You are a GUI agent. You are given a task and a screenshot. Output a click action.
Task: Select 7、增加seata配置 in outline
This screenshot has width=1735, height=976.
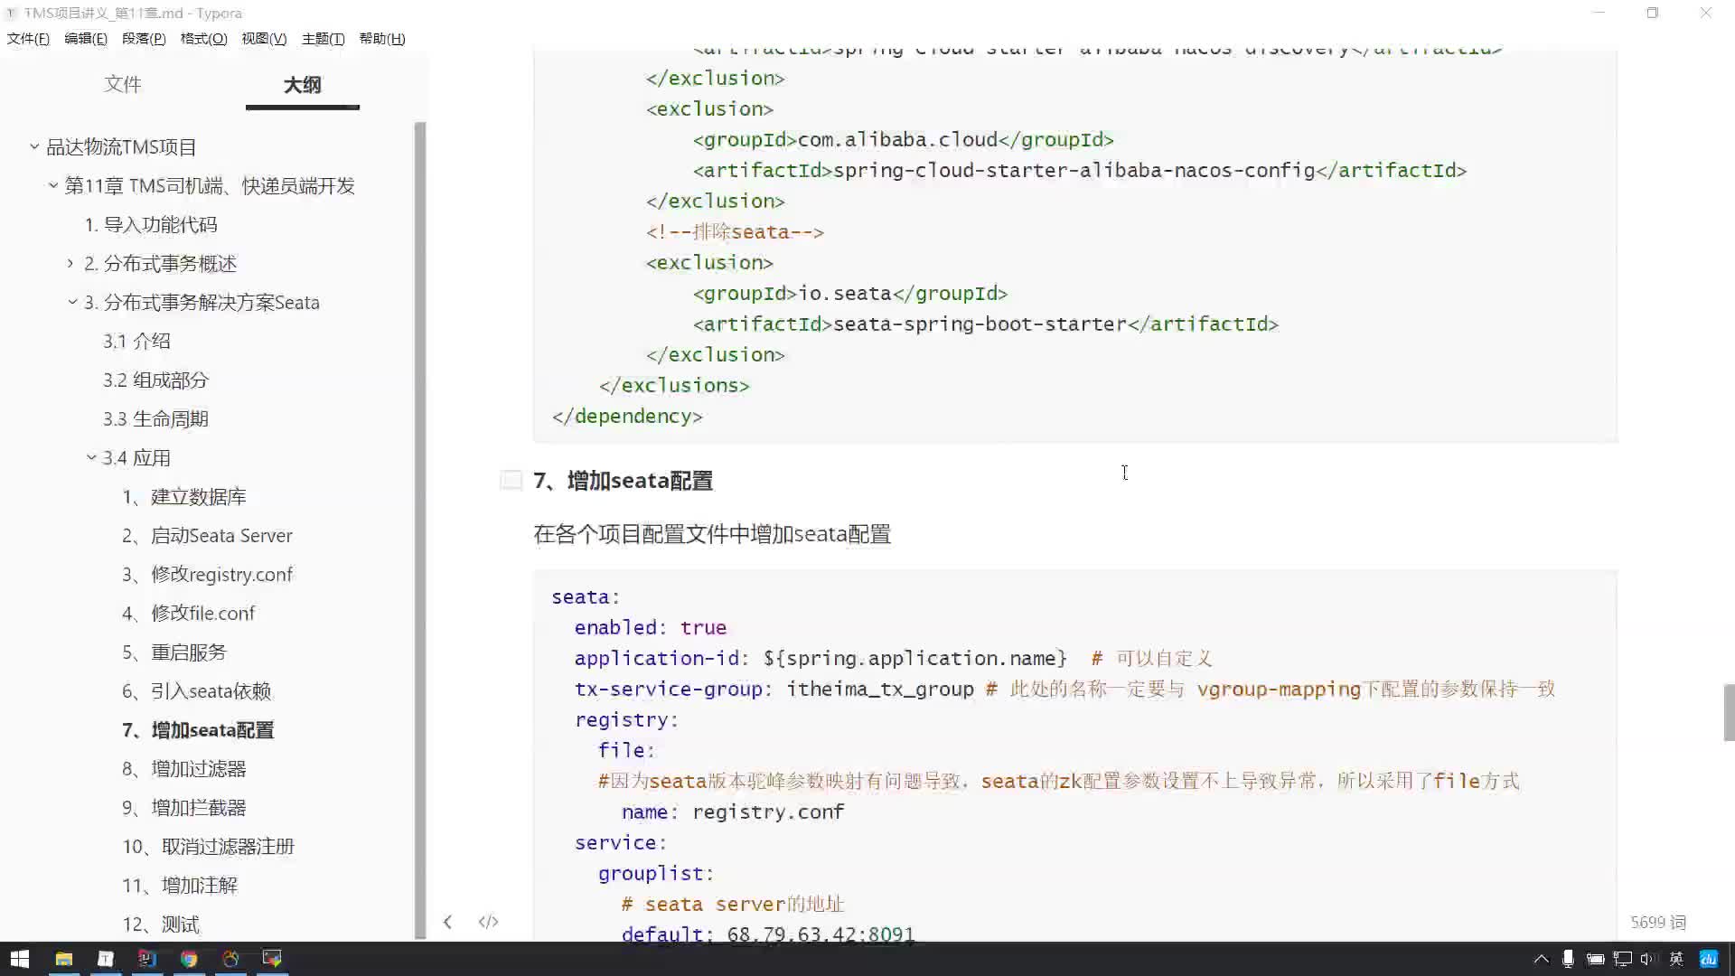[198, 729]
